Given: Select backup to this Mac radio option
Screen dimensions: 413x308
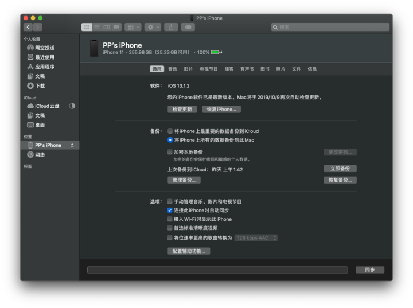Looking at the screenshot, I should pos(170,140).
